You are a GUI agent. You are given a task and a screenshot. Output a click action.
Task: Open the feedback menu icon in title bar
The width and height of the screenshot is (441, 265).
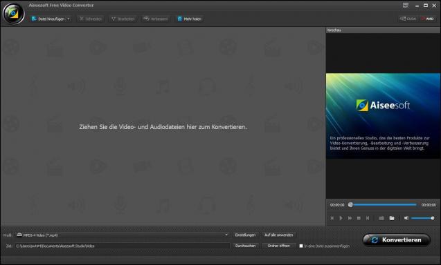point(406,6)
